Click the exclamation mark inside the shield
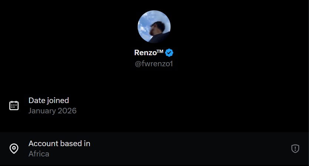Image resolution: width=309 pixels, height=166 pixels. coord(295,148)
